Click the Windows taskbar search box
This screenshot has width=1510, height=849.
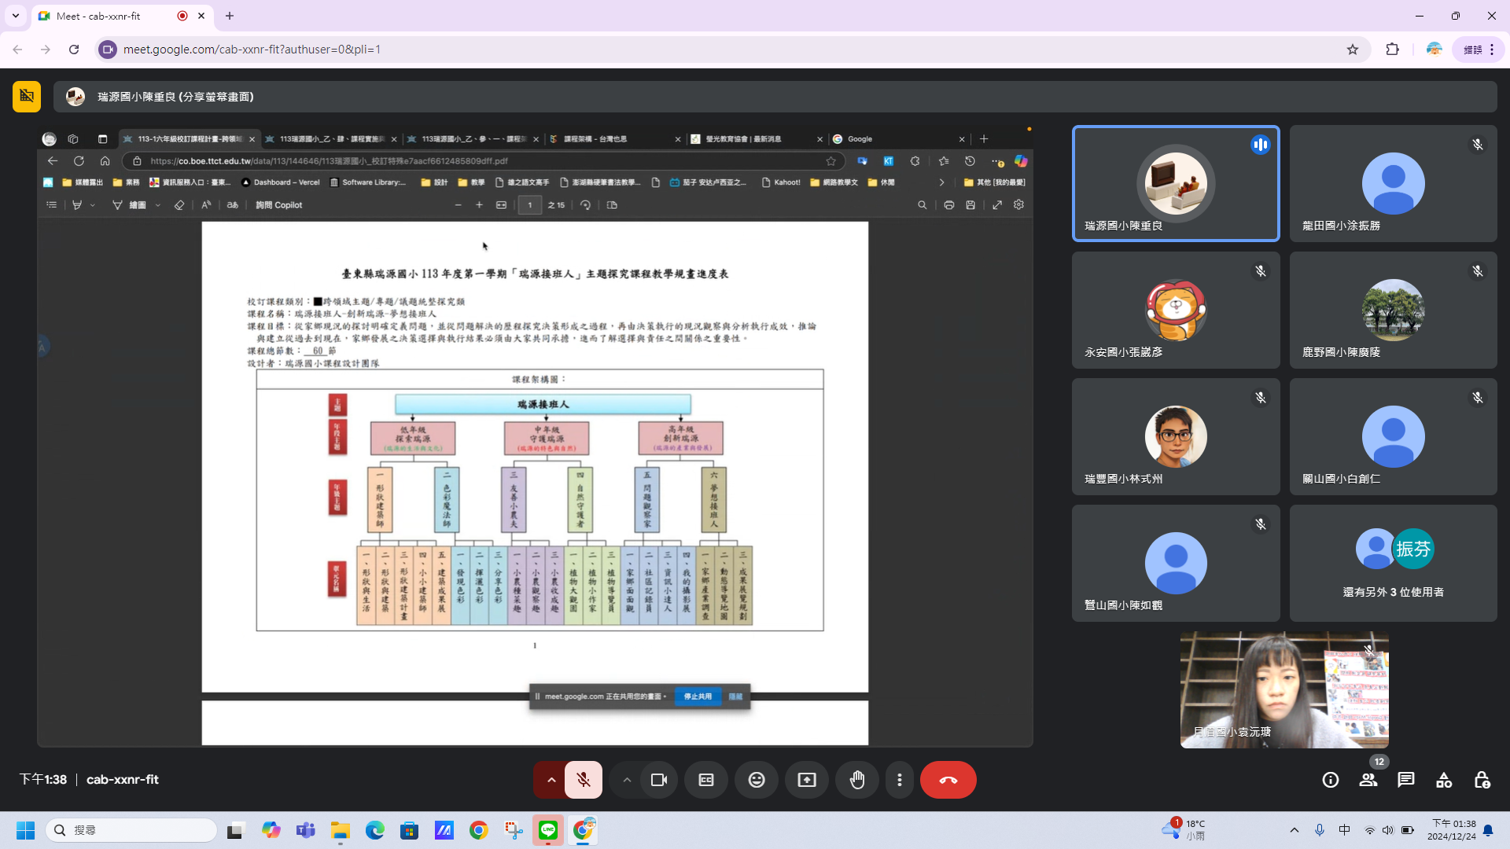tap(132, 830)
